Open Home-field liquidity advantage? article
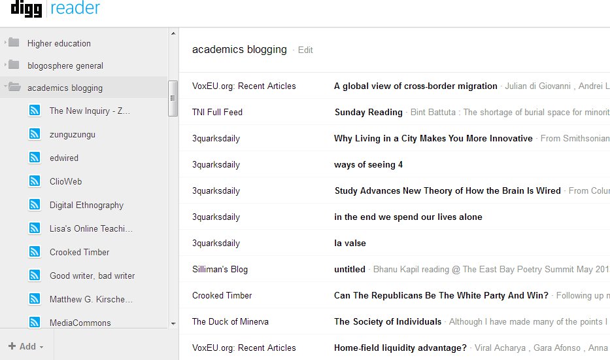Image resolution: width=610 pixels, height=360 pixels. [x=400, y=348]
